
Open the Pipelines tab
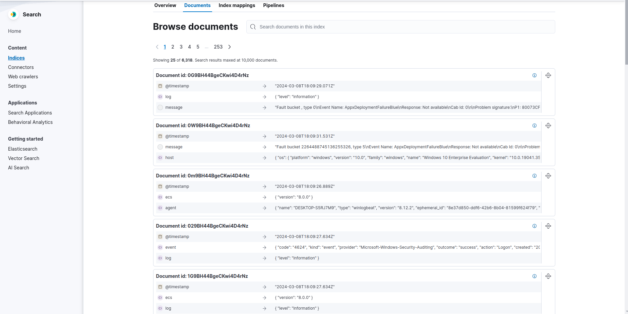[273, 5]
